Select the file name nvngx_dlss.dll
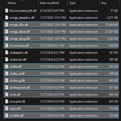This screenshot has width=121, height=121. 19,25
